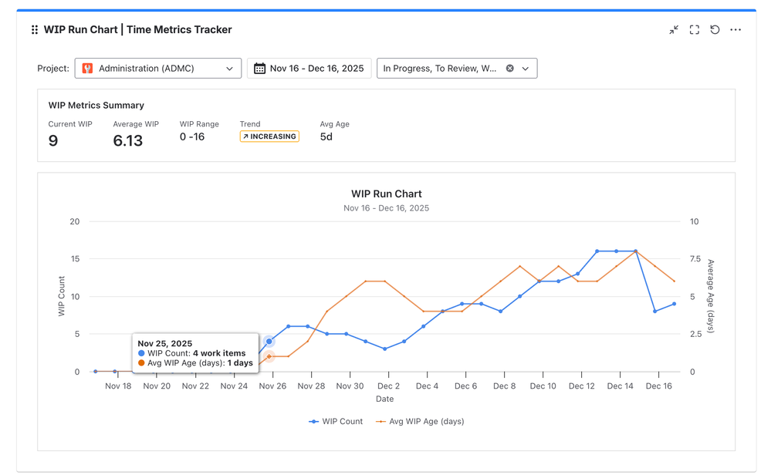Image resolution: width=771 pixels, height=475 pixels.
Task: Click the drag handle grip icon
Action: click(x=35, y=30)
